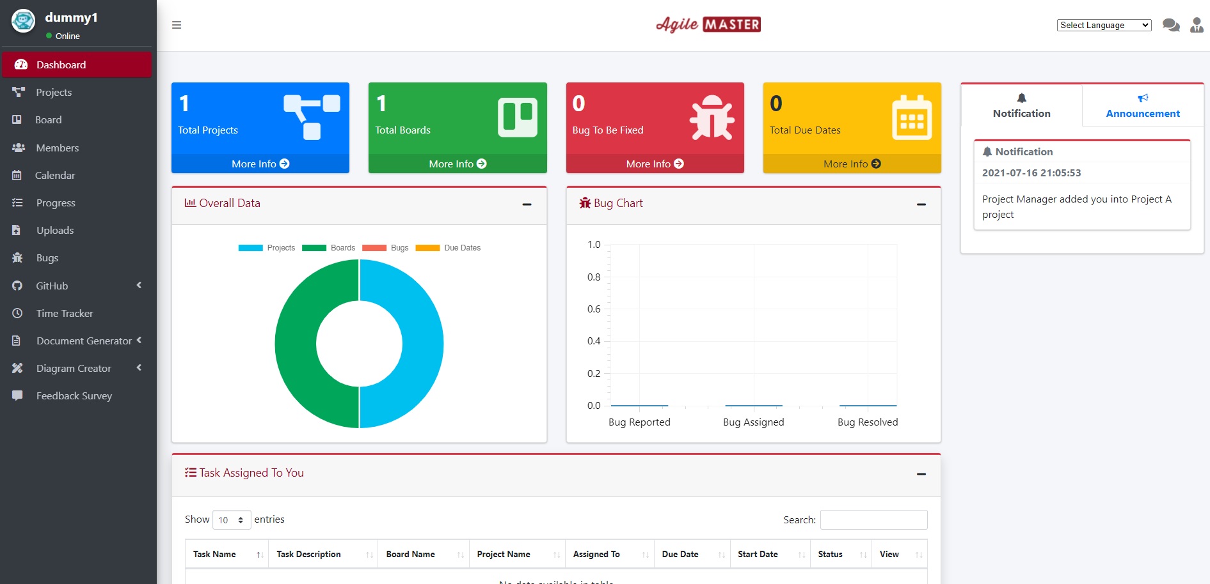The image size is (1210, 584).
Task: Sort table by Start Date column
Action: pos(770,554)
